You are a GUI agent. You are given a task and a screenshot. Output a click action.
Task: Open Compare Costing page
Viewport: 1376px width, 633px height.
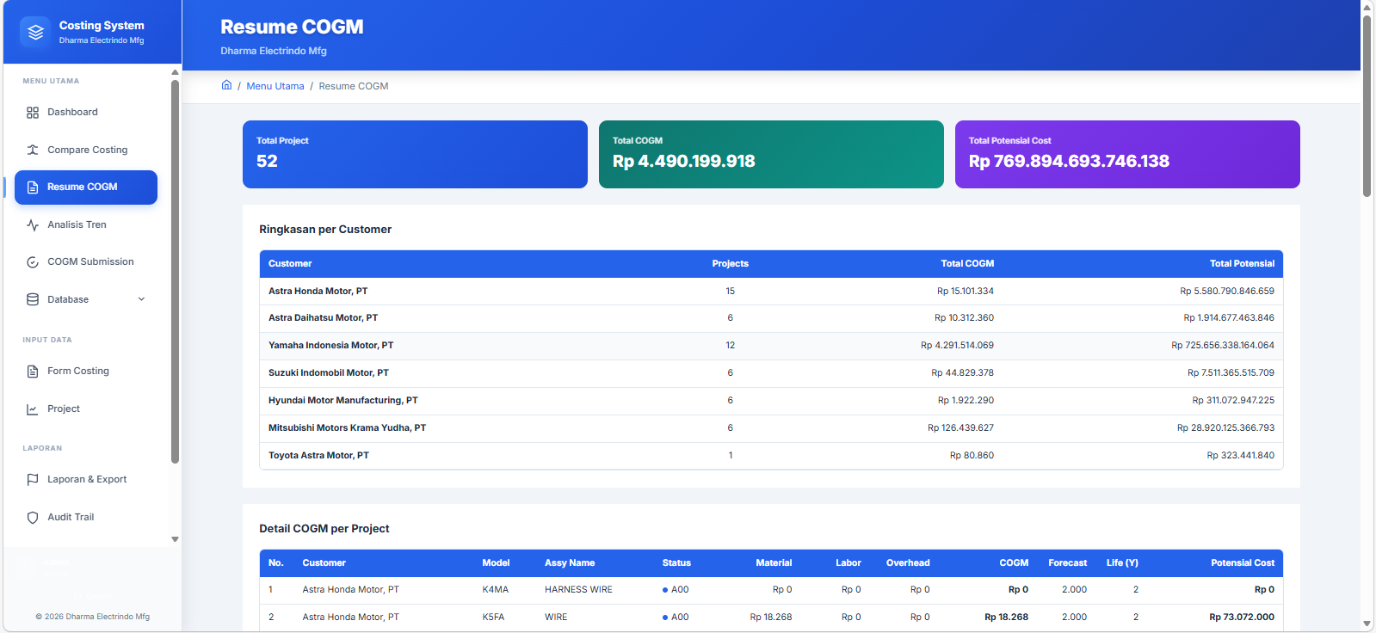(86, 150)
